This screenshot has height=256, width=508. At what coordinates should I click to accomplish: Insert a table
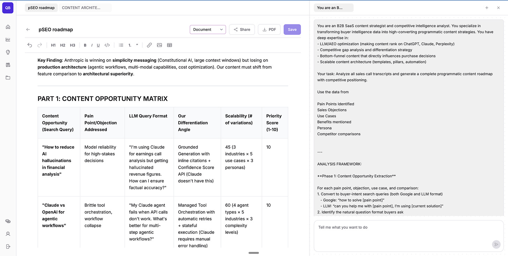pos(170,45)
